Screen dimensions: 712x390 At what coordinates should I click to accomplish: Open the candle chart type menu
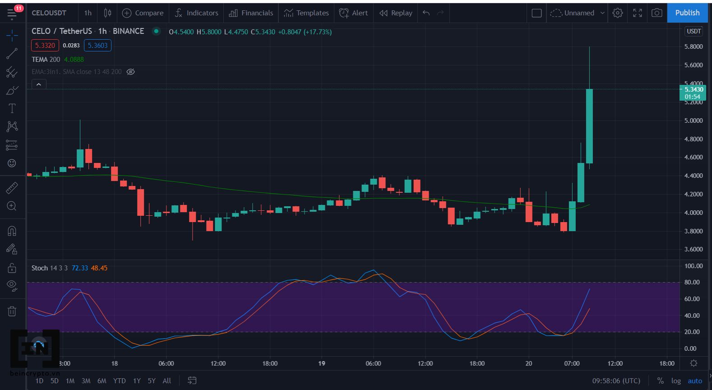pos(107,13)
